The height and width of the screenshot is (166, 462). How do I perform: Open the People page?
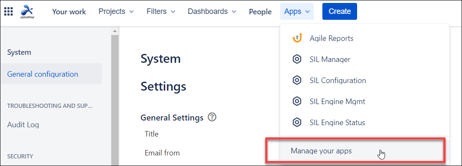(x=260, y=12)
